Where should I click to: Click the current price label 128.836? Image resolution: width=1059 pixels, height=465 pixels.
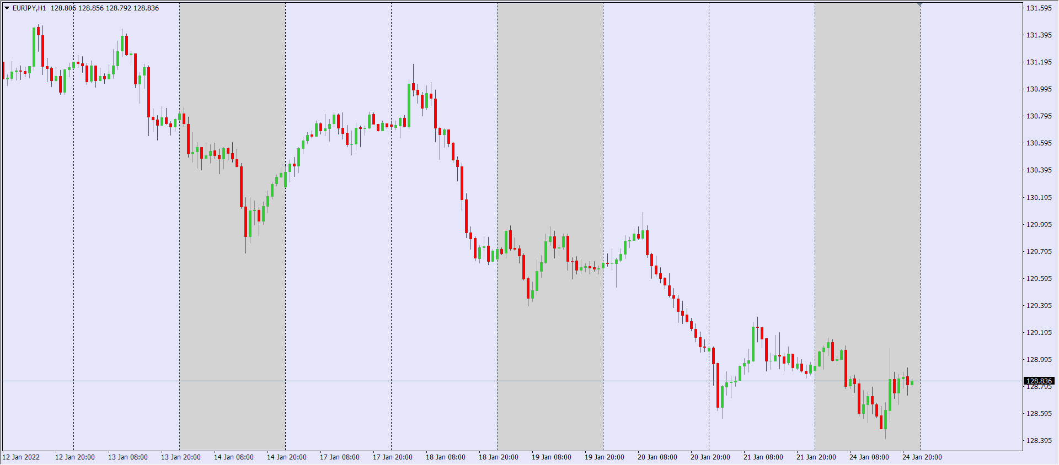[1039, 381]
